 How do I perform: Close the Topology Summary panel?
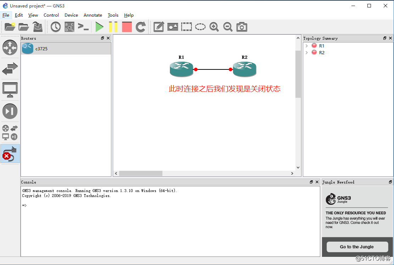coord(390,38)
